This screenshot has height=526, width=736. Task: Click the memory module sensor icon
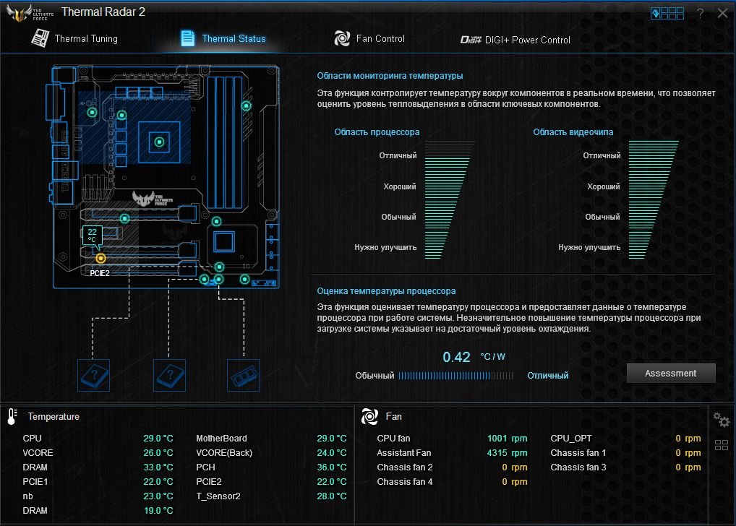click(x=243, y=375)
